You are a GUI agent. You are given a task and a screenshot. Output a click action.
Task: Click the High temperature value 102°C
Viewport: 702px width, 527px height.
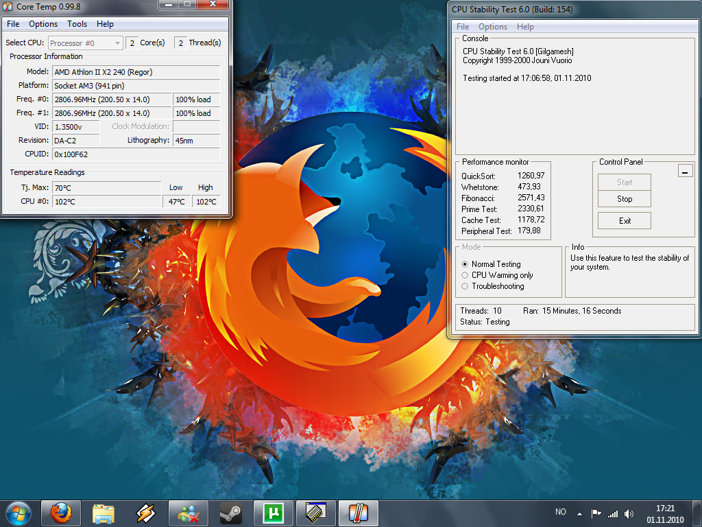(x=206, y=202)
